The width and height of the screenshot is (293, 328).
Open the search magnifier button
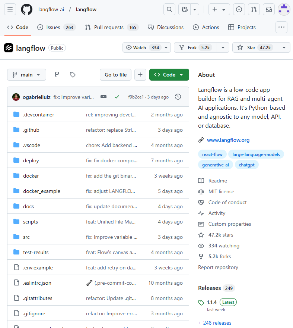(169, 9)
